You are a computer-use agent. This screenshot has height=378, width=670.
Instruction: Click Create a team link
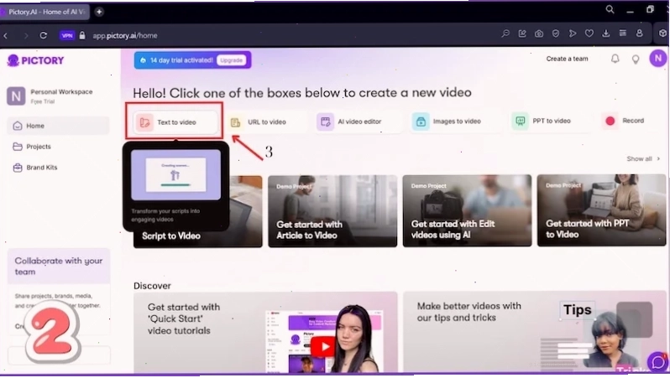pos(567,59)
